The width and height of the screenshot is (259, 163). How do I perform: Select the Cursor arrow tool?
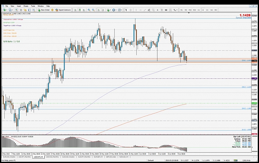[126, 10]
